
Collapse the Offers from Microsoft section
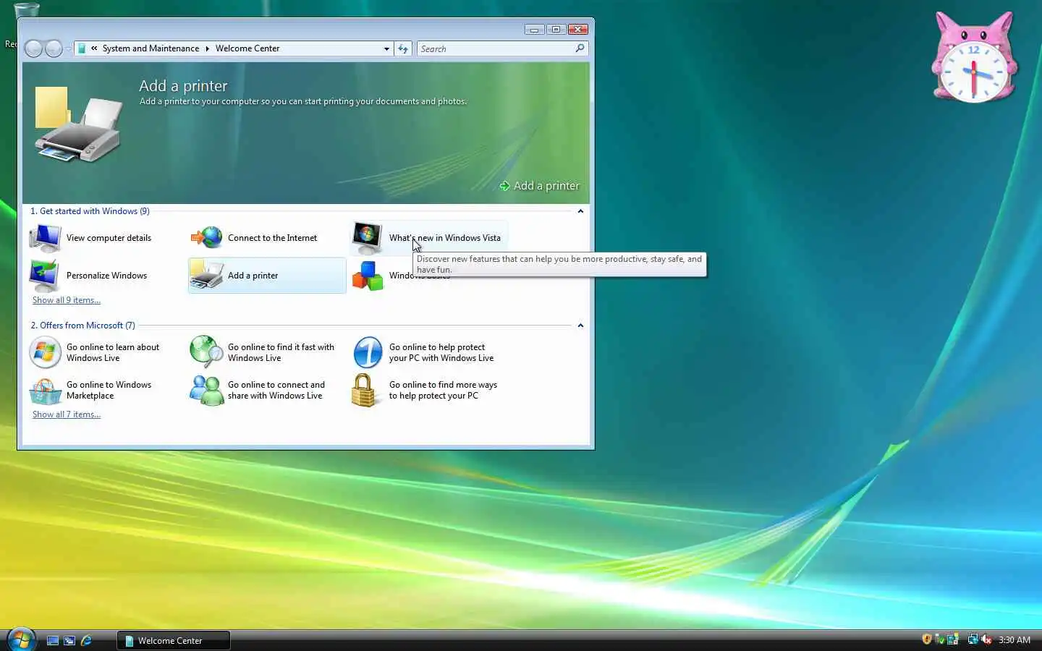pos(580,325)
